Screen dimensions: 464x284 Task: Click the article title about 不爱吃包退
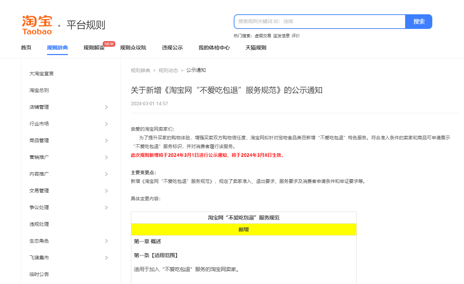coord(226,90)
